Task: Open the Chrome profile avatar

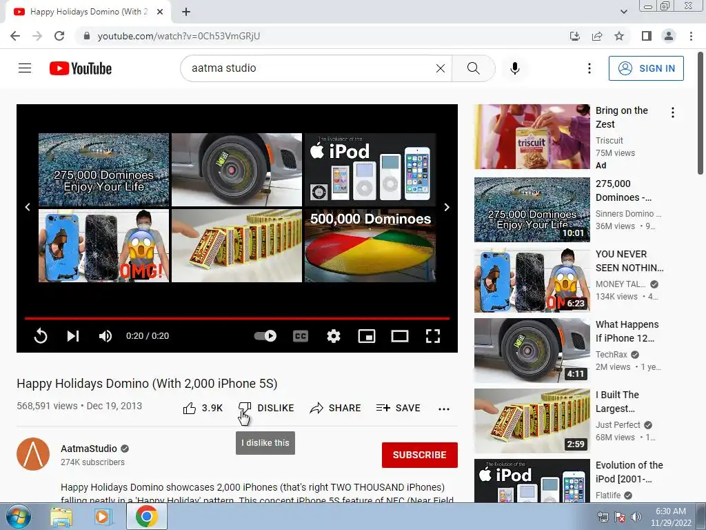Action: click(669, 36)
